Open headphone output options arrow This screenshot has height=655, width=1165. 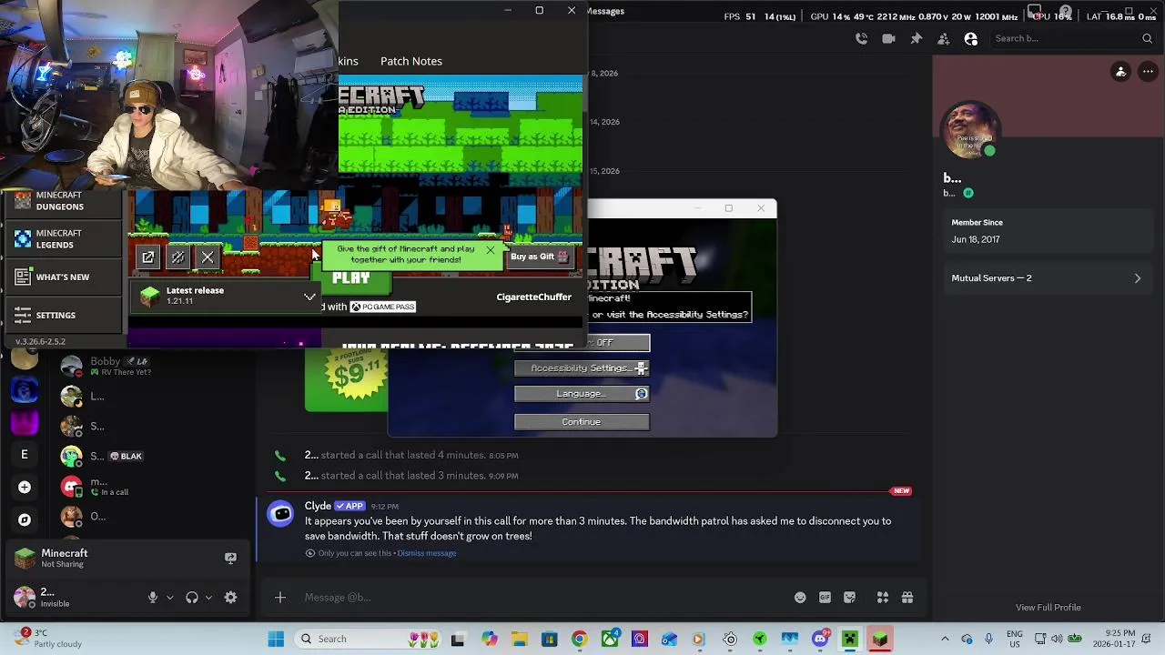pos(208,598)
